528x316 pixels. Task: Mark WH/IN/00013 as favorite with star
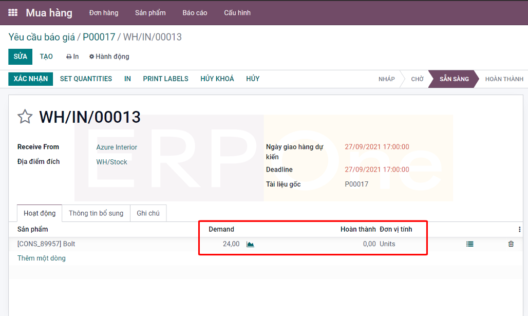pyautogui.click(x=25, y=117)
